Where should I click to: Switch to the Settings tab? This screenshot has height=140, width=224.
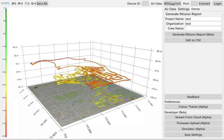184,9
